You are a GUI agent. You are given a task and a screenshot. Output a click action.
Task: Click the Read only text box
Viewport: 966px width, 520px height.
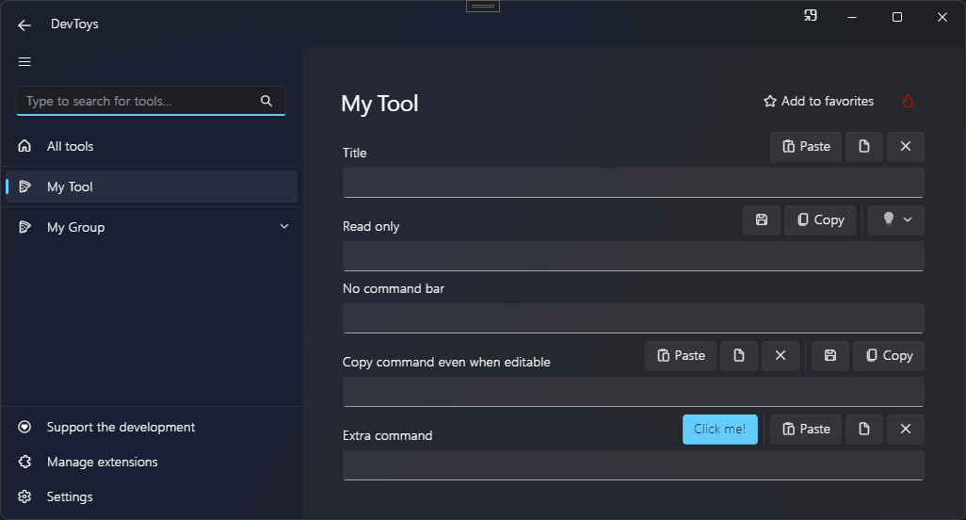coord(634,256)
